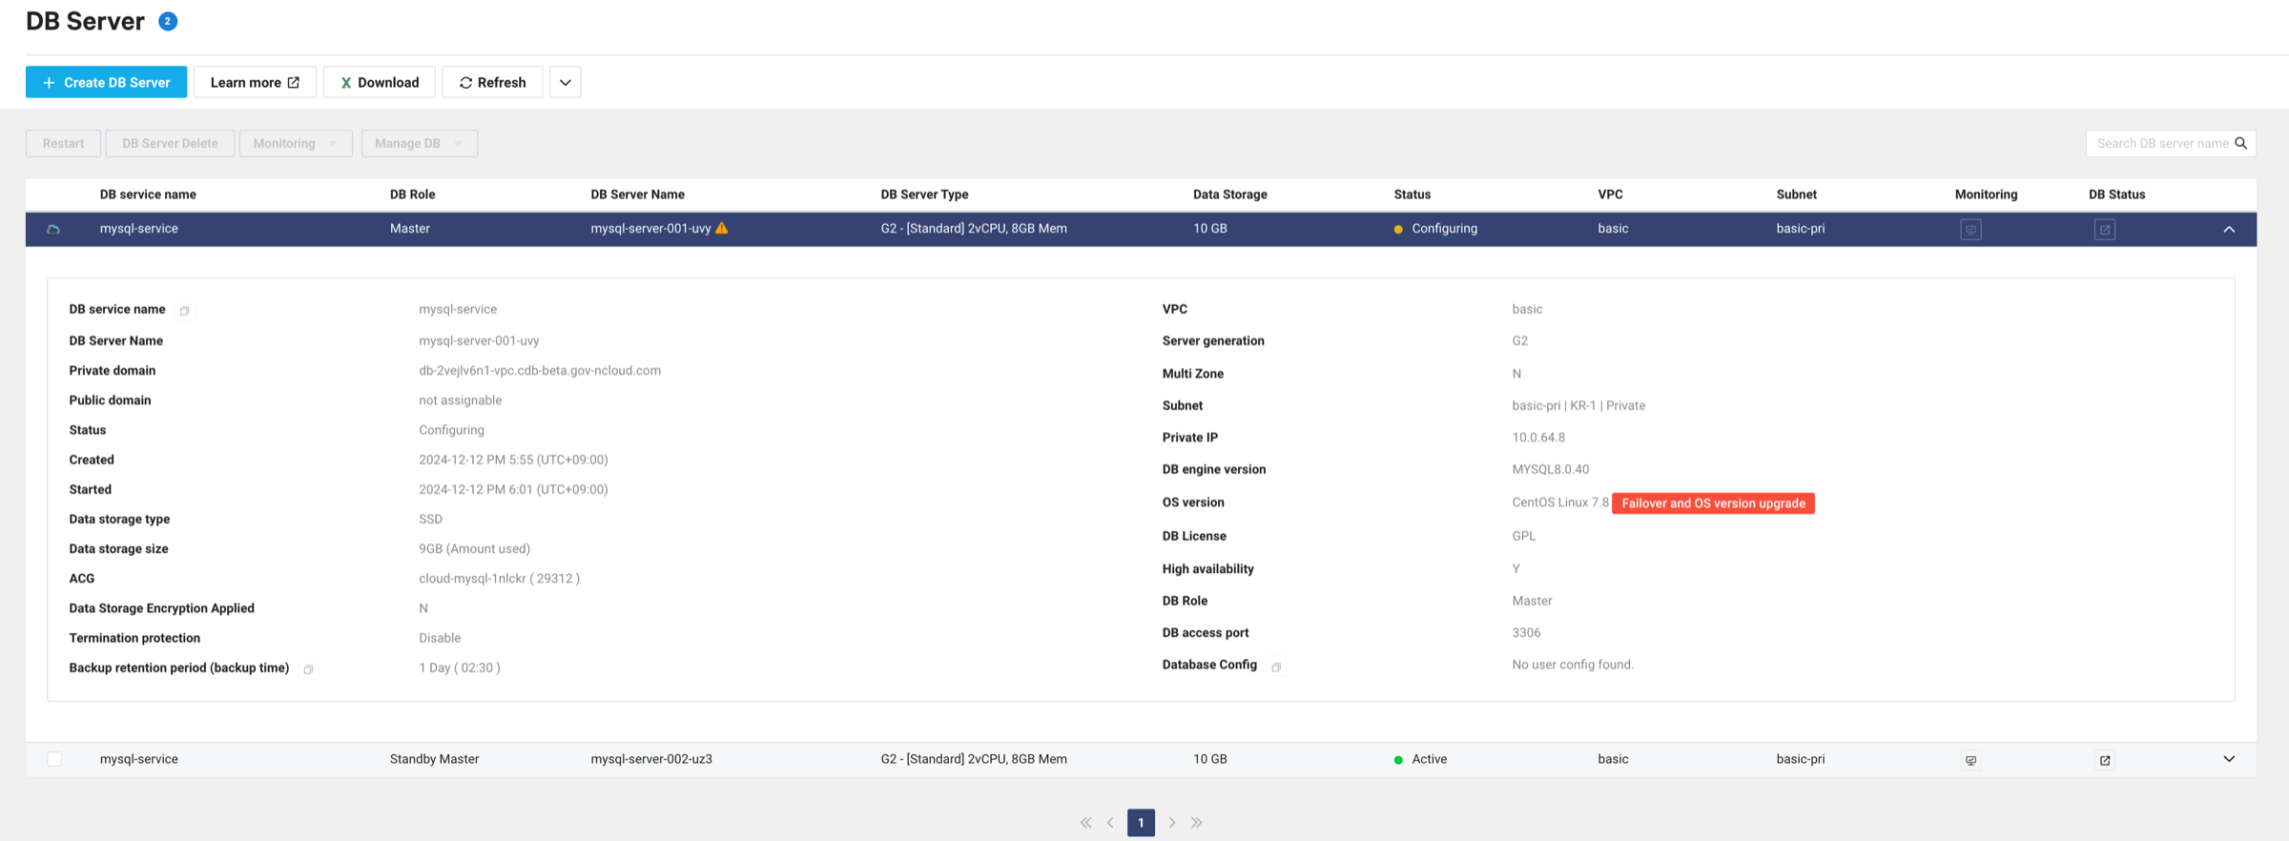This screenshot has height=841, width=2289.
Task: Click Failover and OS version upgrade button
Action: pos(1713,503)
